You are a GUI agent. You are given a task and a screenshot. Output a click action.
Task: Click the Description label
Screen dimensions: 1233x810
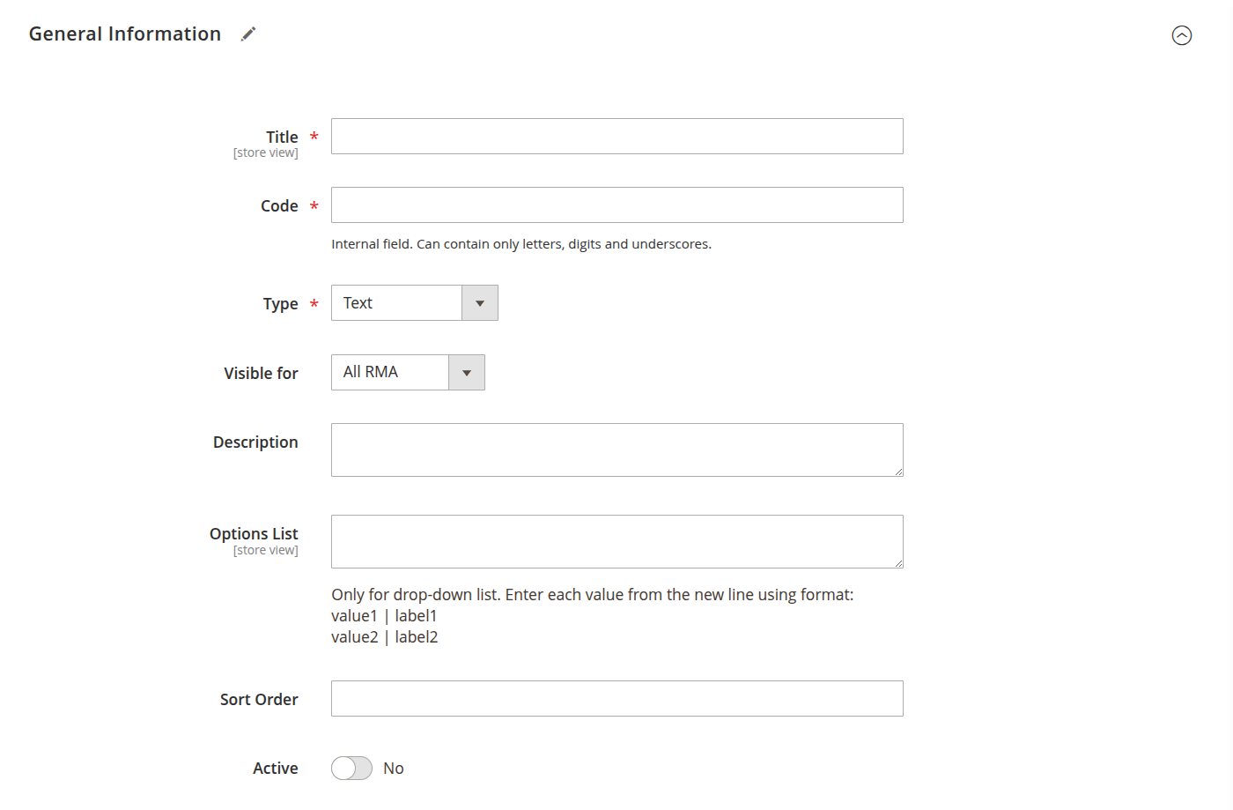click(255, 442)
